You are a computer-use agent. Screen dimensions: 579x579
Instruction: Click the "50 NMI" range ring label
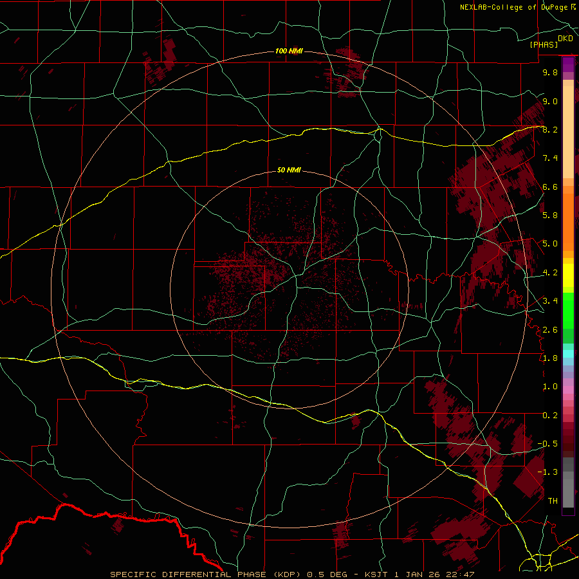[289, 170]
